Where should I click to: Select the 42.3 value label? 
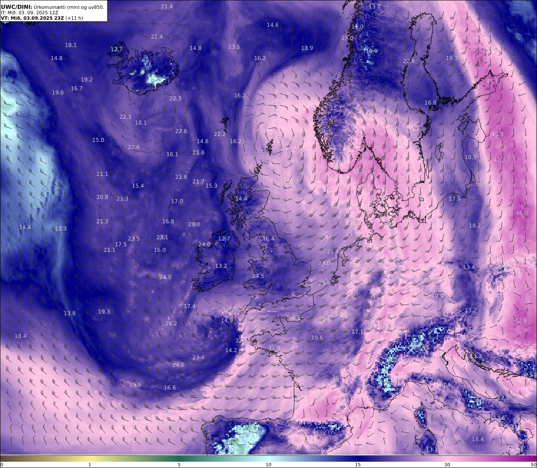pos(499,160)
